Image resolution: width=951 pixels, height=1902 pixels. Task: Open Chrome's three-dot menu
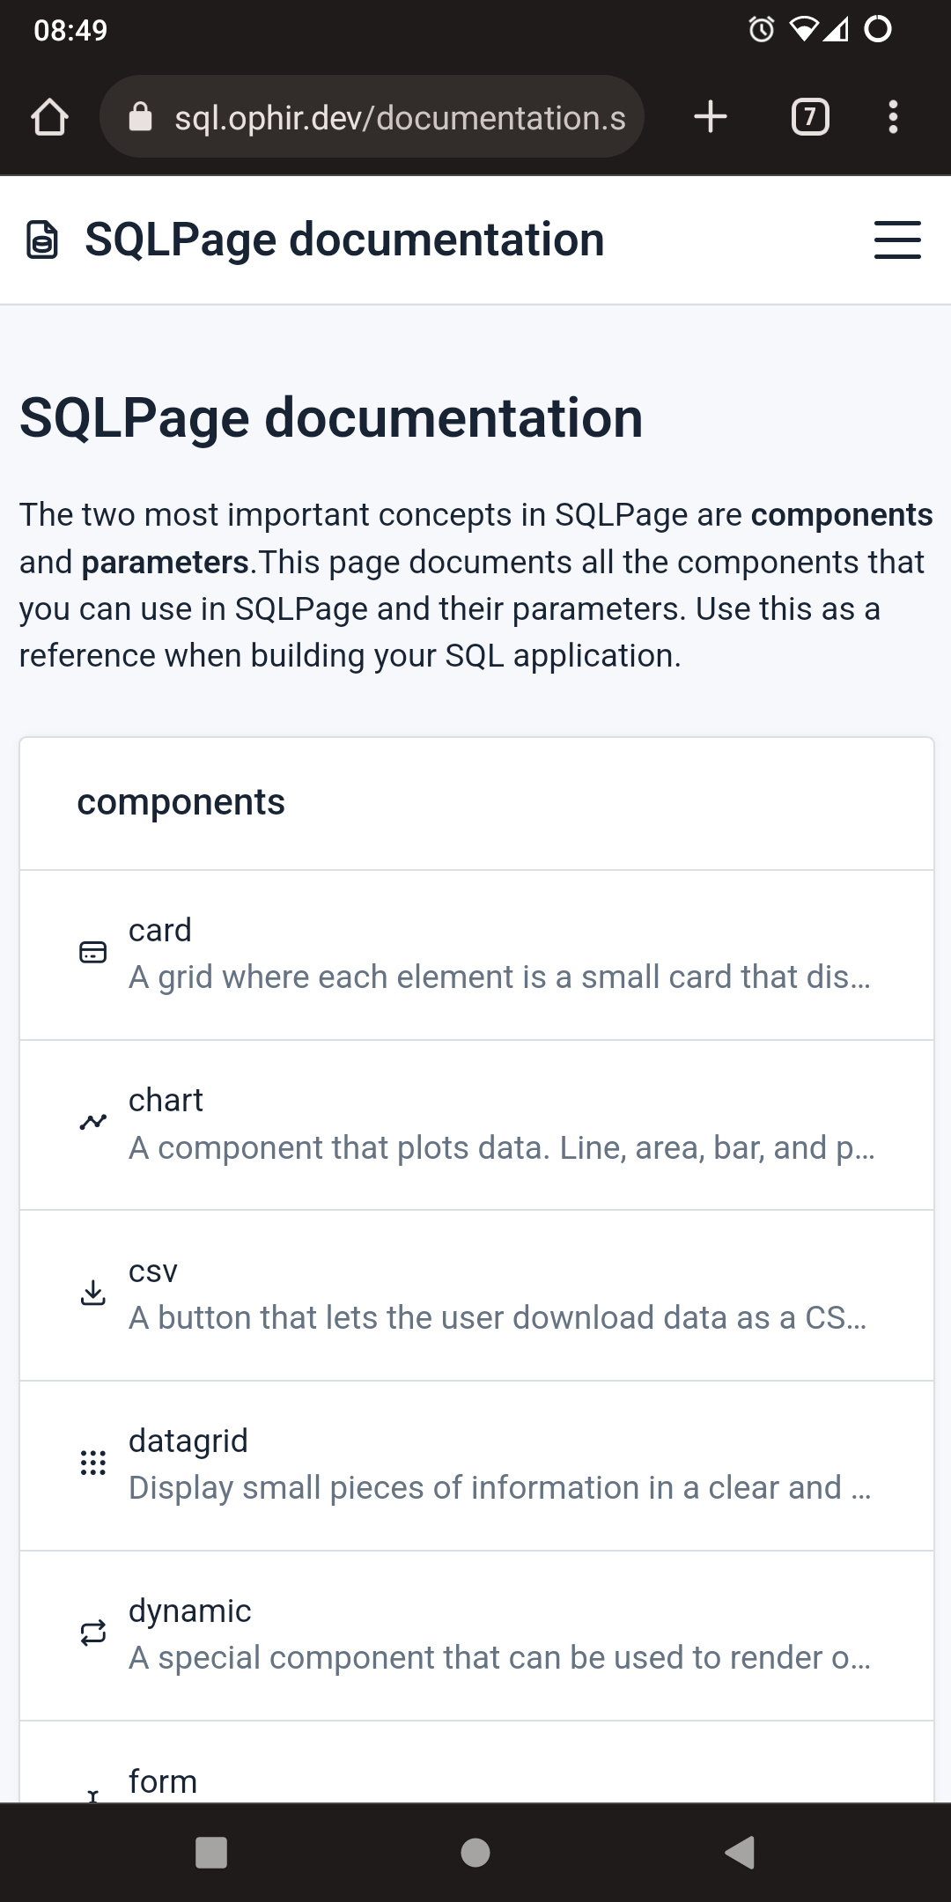pyautogui.click(x=893, y=117)
